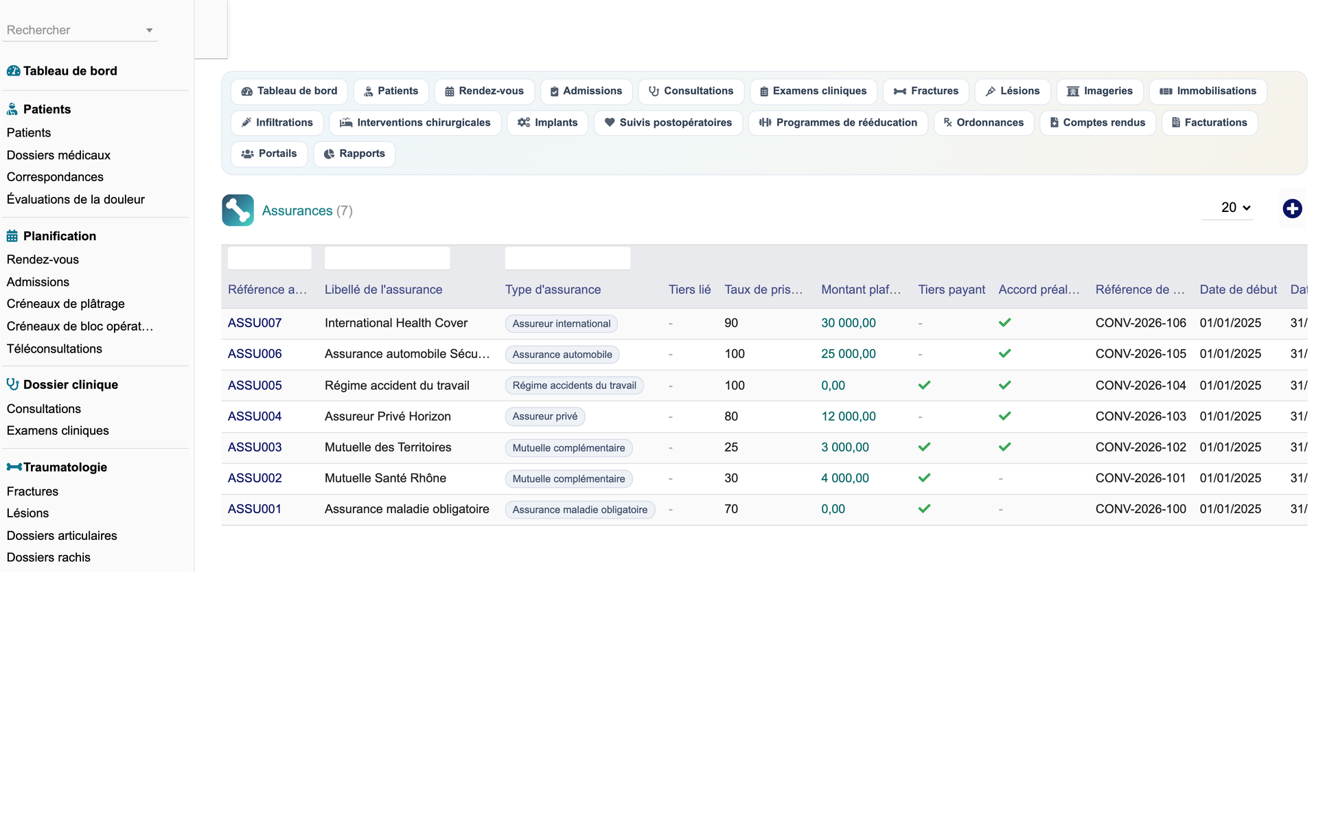Click the Tableau de bord sidebar gauge icon
1336x826 pixels.
[13, 71]
